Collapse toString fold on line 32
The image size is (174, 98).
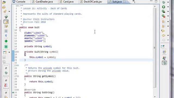[18, 90]
